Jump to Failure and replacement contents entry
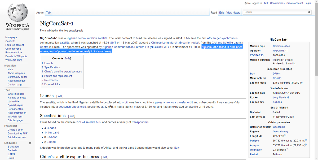Image resolution: width=318 pixels, height=160 pixels. tap(57, 76)
